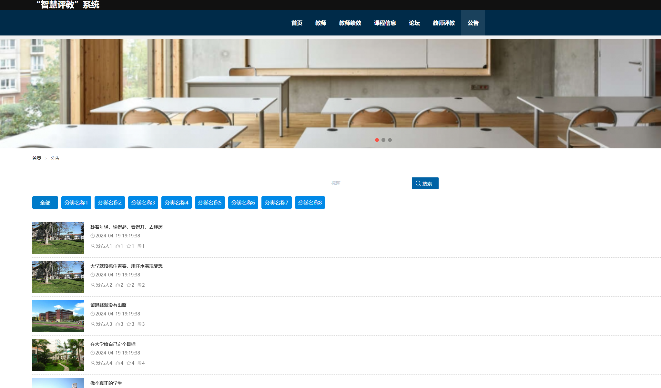The height and width of the screenshot is (388, 661).
Task: Click the user icon beside 发布人2
Action: [x=93, y=285]
